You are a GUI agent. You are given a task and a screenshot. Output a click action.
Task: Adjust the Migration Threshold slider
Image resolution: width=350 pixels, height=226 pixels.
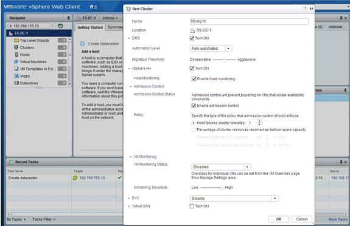(x=224, y=60)
